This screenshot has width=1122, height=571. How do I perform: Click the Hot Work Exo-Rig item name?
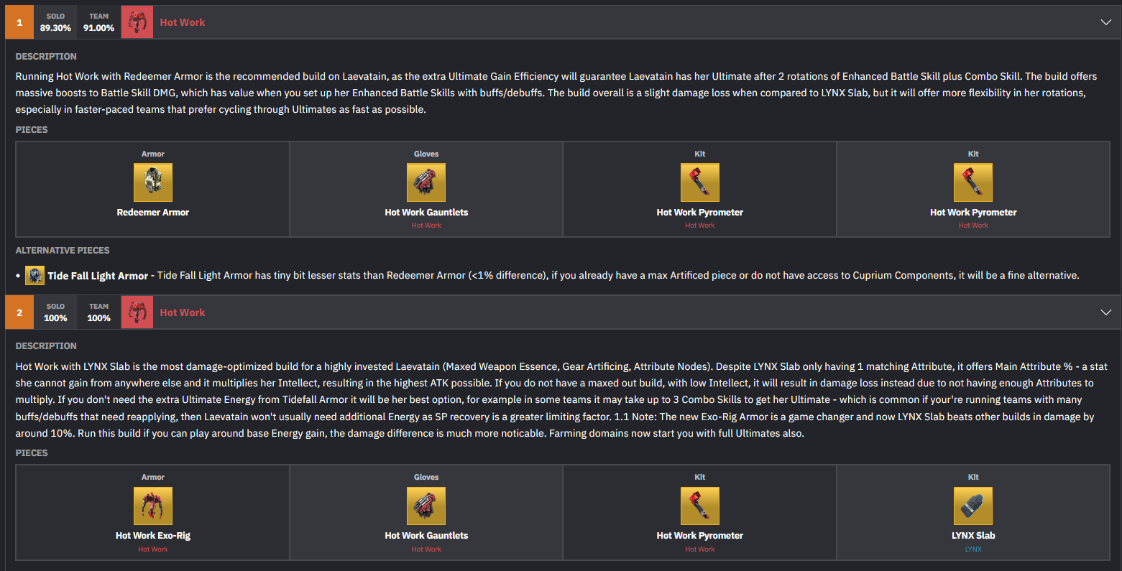(x=153, y=536)
